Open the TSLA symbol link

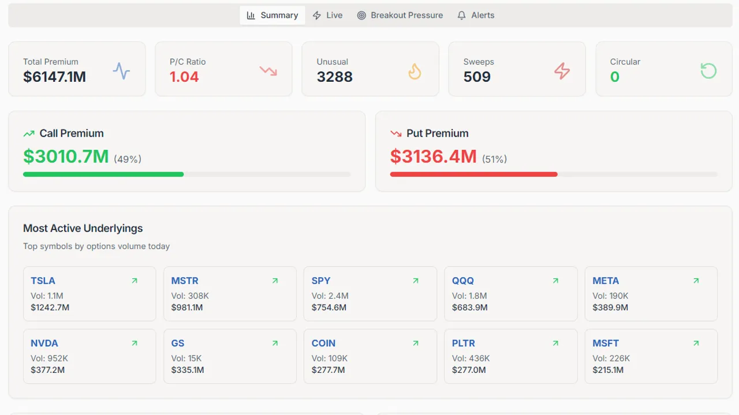click(43, 281)
